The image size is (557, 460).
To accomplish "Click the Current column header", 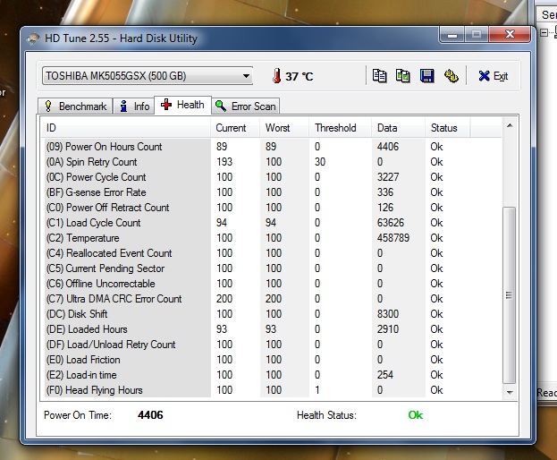I will coord(235,128).
